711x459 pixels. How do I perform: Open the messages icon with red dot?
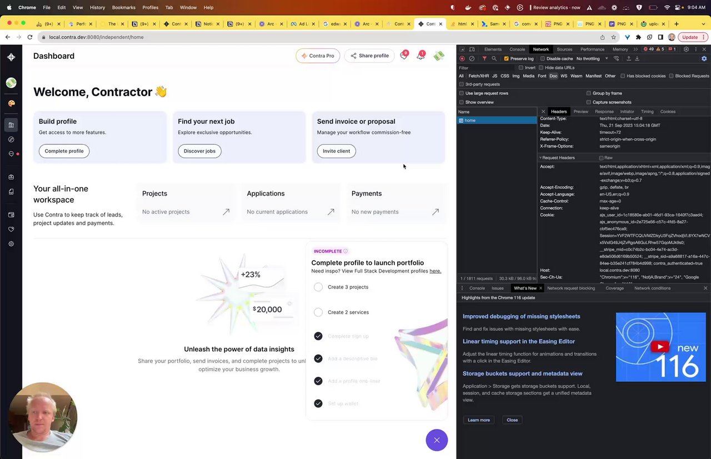pyautogui.click(x=11, y=154)
